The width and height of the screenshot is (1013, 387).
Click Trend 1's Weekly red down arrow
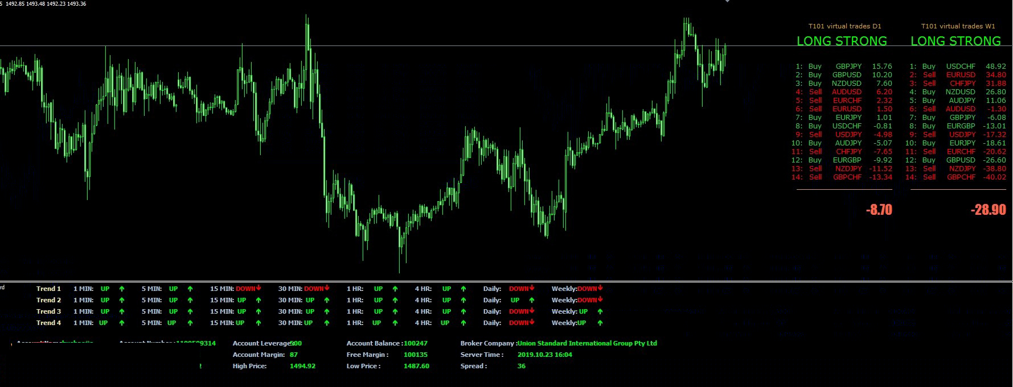coord(600,288)
